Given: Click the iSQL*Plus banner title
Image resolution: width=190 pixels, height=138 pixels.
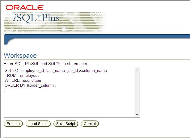Looking at the screenshot, I should click(36, 18).
